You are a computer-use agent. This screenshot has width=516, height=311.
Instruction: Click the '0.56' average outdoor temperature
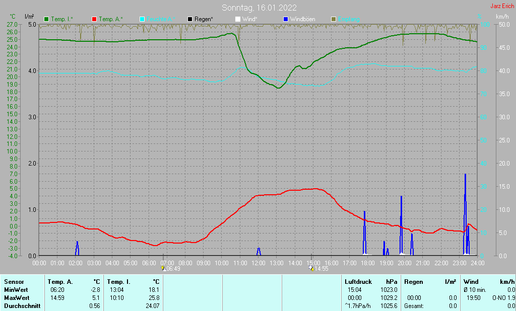(x=95, y=306)
